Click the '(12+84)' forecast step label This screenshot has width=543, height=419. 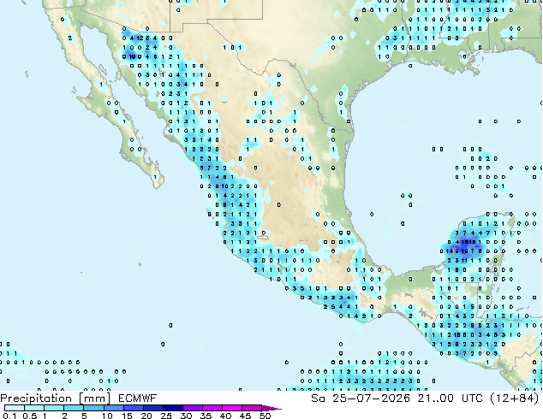click(x=515, y=398)
